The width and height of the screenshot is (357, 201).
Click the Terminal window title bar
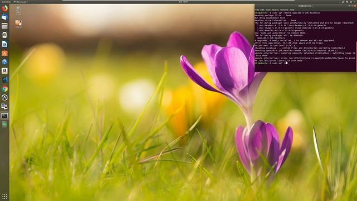(x=306, y=6)
